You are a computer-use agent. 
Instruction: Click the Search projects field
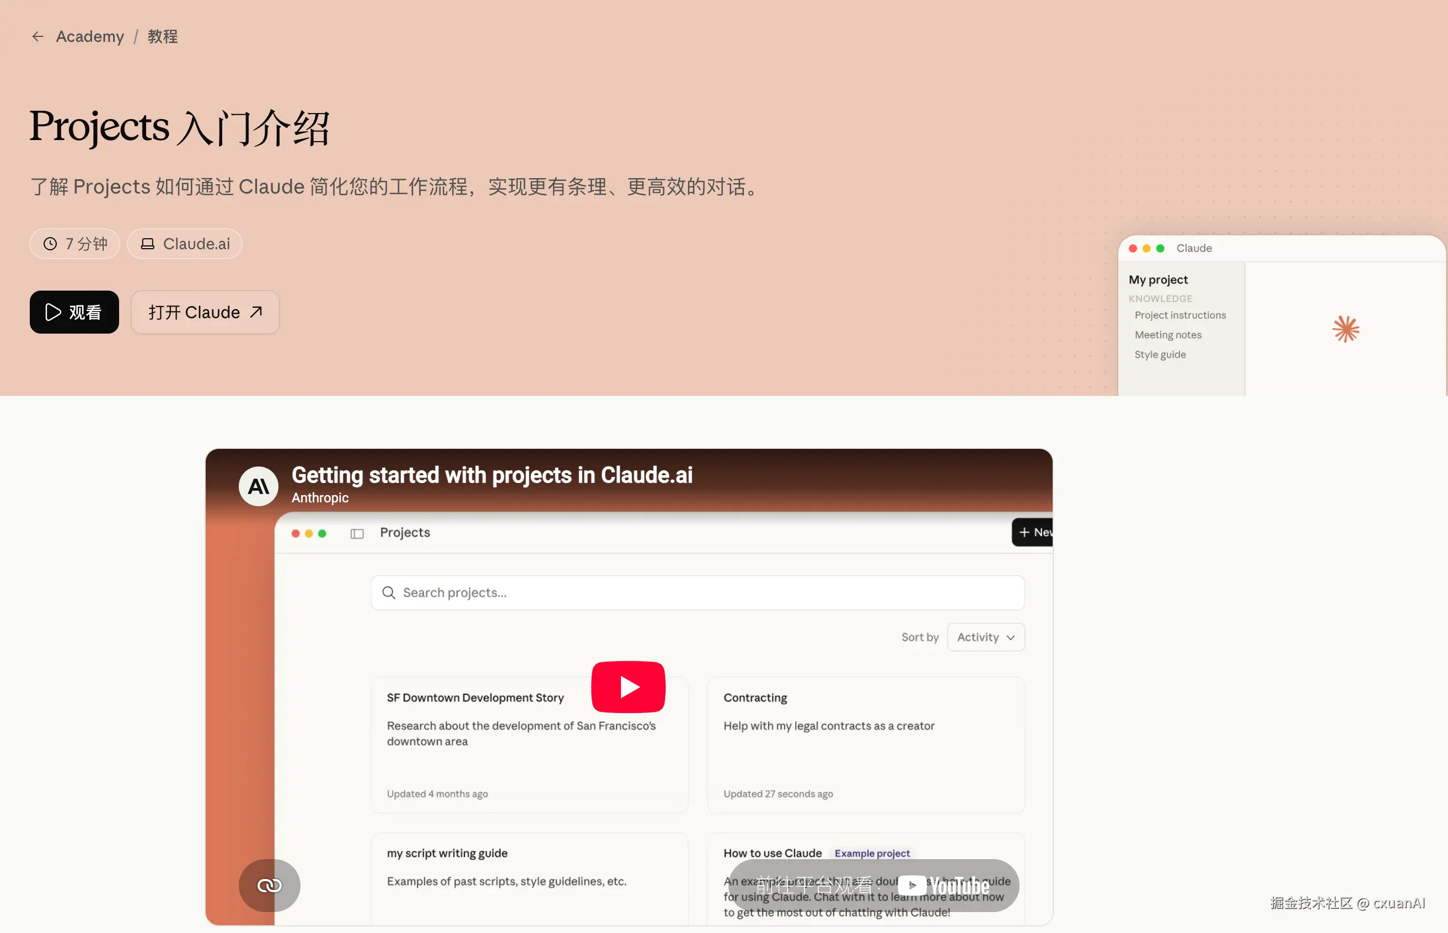click(698, 593)
